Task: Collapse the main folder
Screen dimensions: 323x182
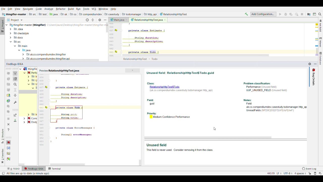Action: [x=15, y=46]
